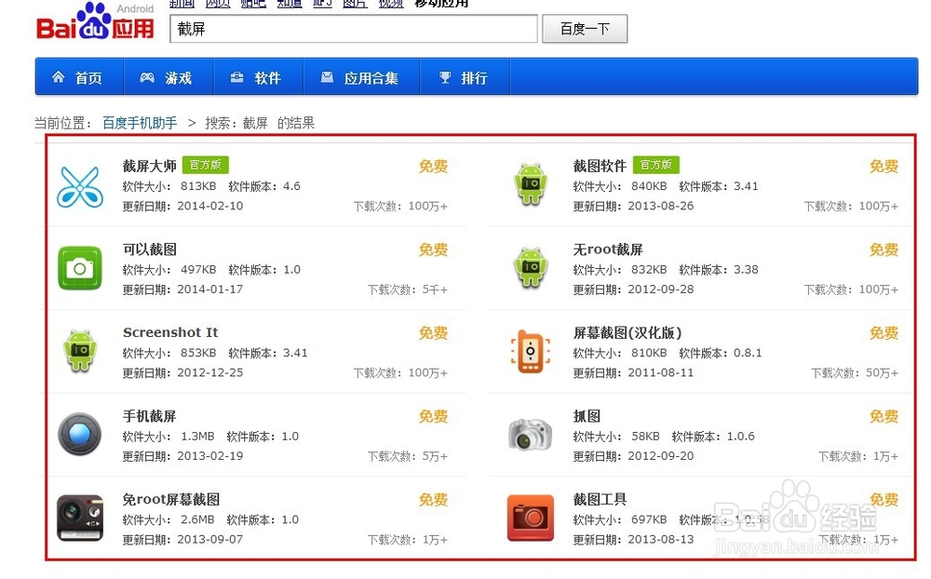Focus the search box containing 截屏
The height and width of the screenshot is (579, 931).
tap(353, 29)
